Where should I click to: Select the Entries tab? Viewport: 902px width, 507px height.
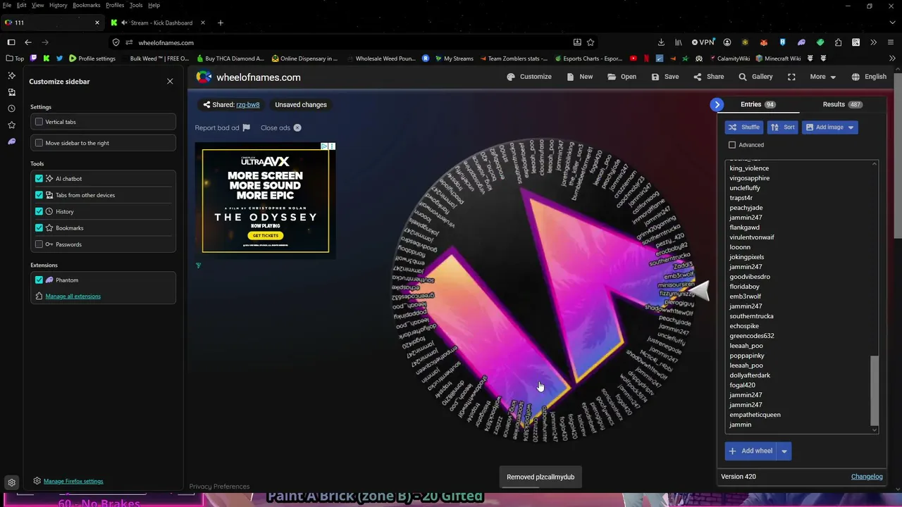758,104
